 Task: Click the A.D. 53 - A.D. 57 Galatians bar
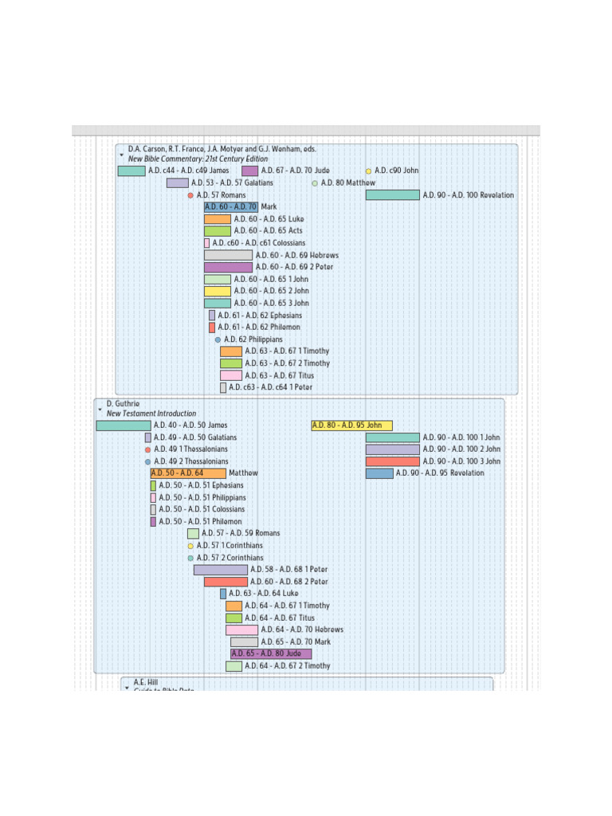coord(178,183)
